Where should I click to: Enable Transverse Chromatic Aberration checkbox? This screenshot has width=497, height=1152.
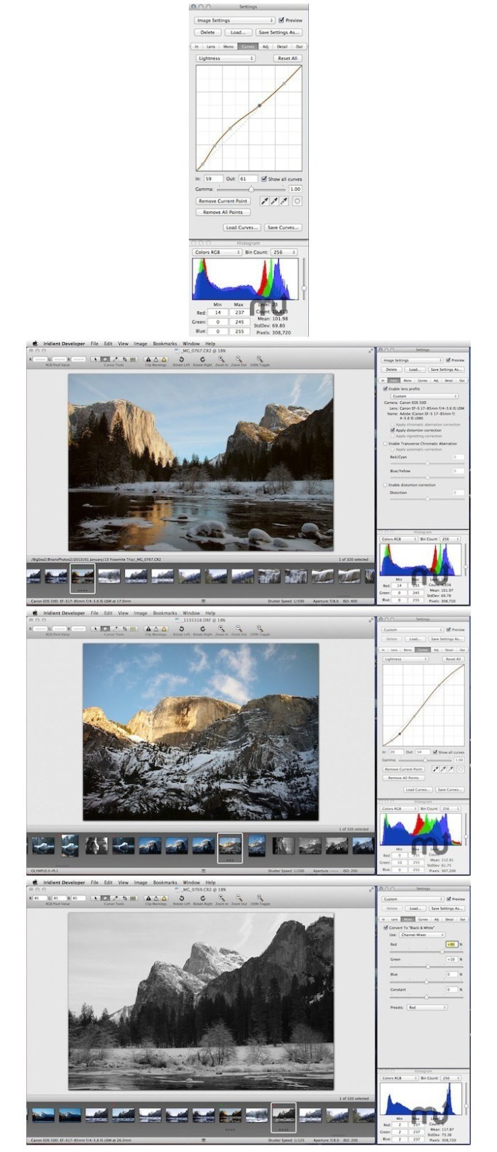[x=386, y=443]
